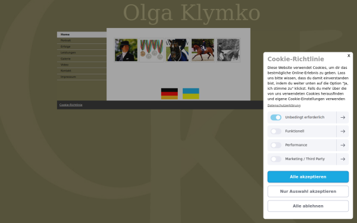
Task: Open the Erfolge menu item
Action: [82, 46]
